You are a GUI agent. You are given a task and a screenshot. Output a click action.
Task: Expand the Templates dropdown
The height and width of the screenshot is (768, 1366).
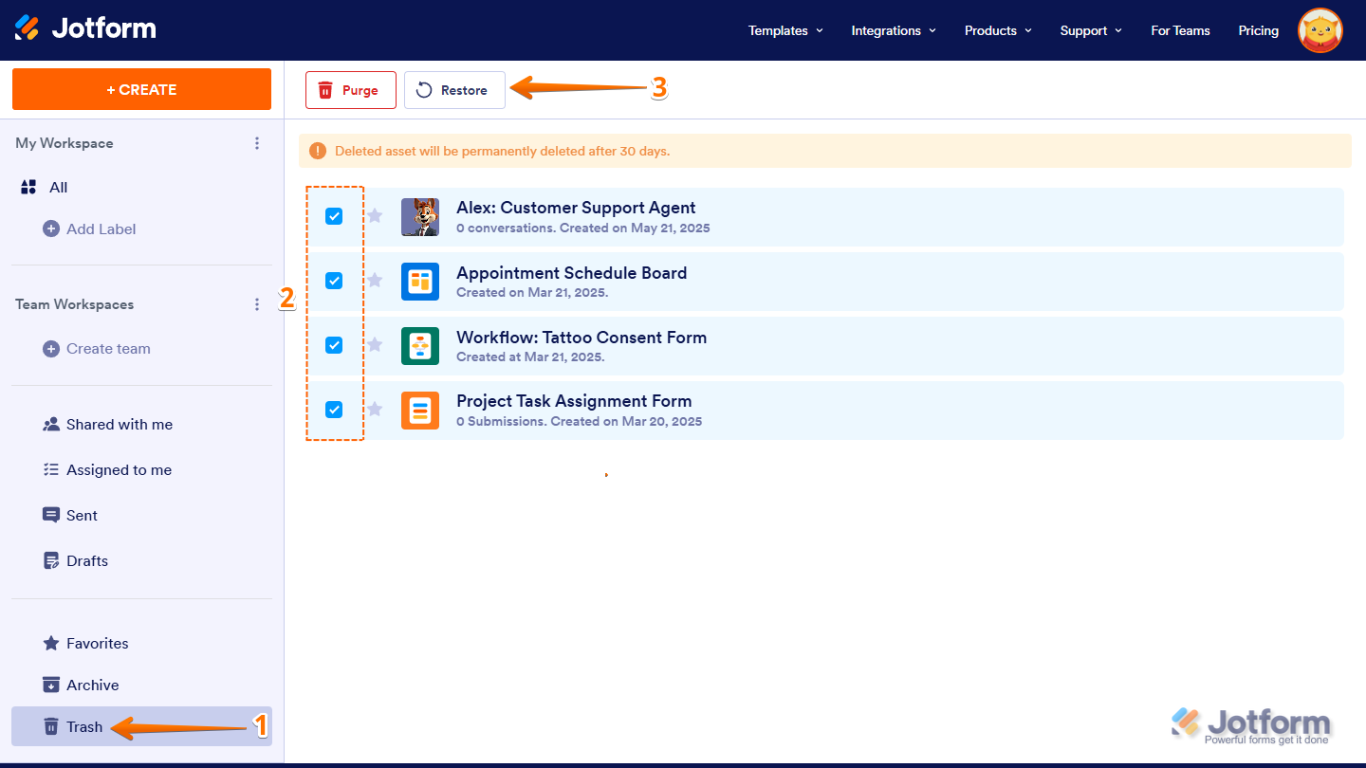[785, 30]
